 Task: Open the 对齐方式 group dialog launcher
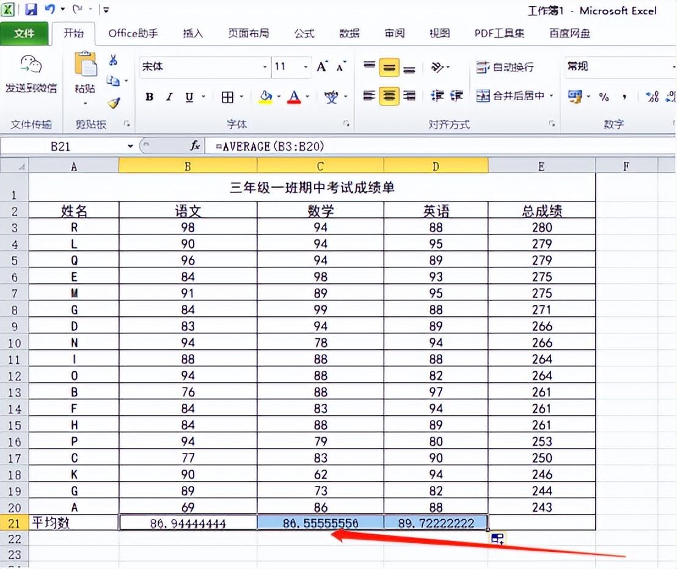tap(552, 124)
